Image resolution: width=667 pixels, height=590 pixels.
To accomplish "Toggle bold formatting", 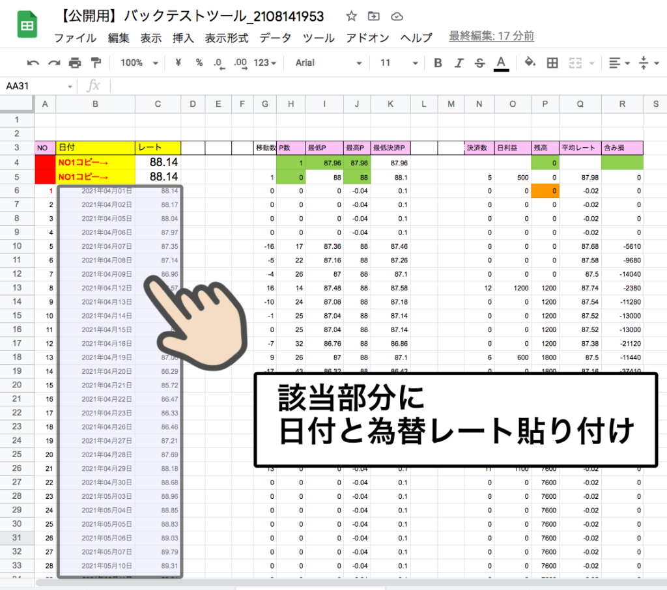I will point(437,63).
